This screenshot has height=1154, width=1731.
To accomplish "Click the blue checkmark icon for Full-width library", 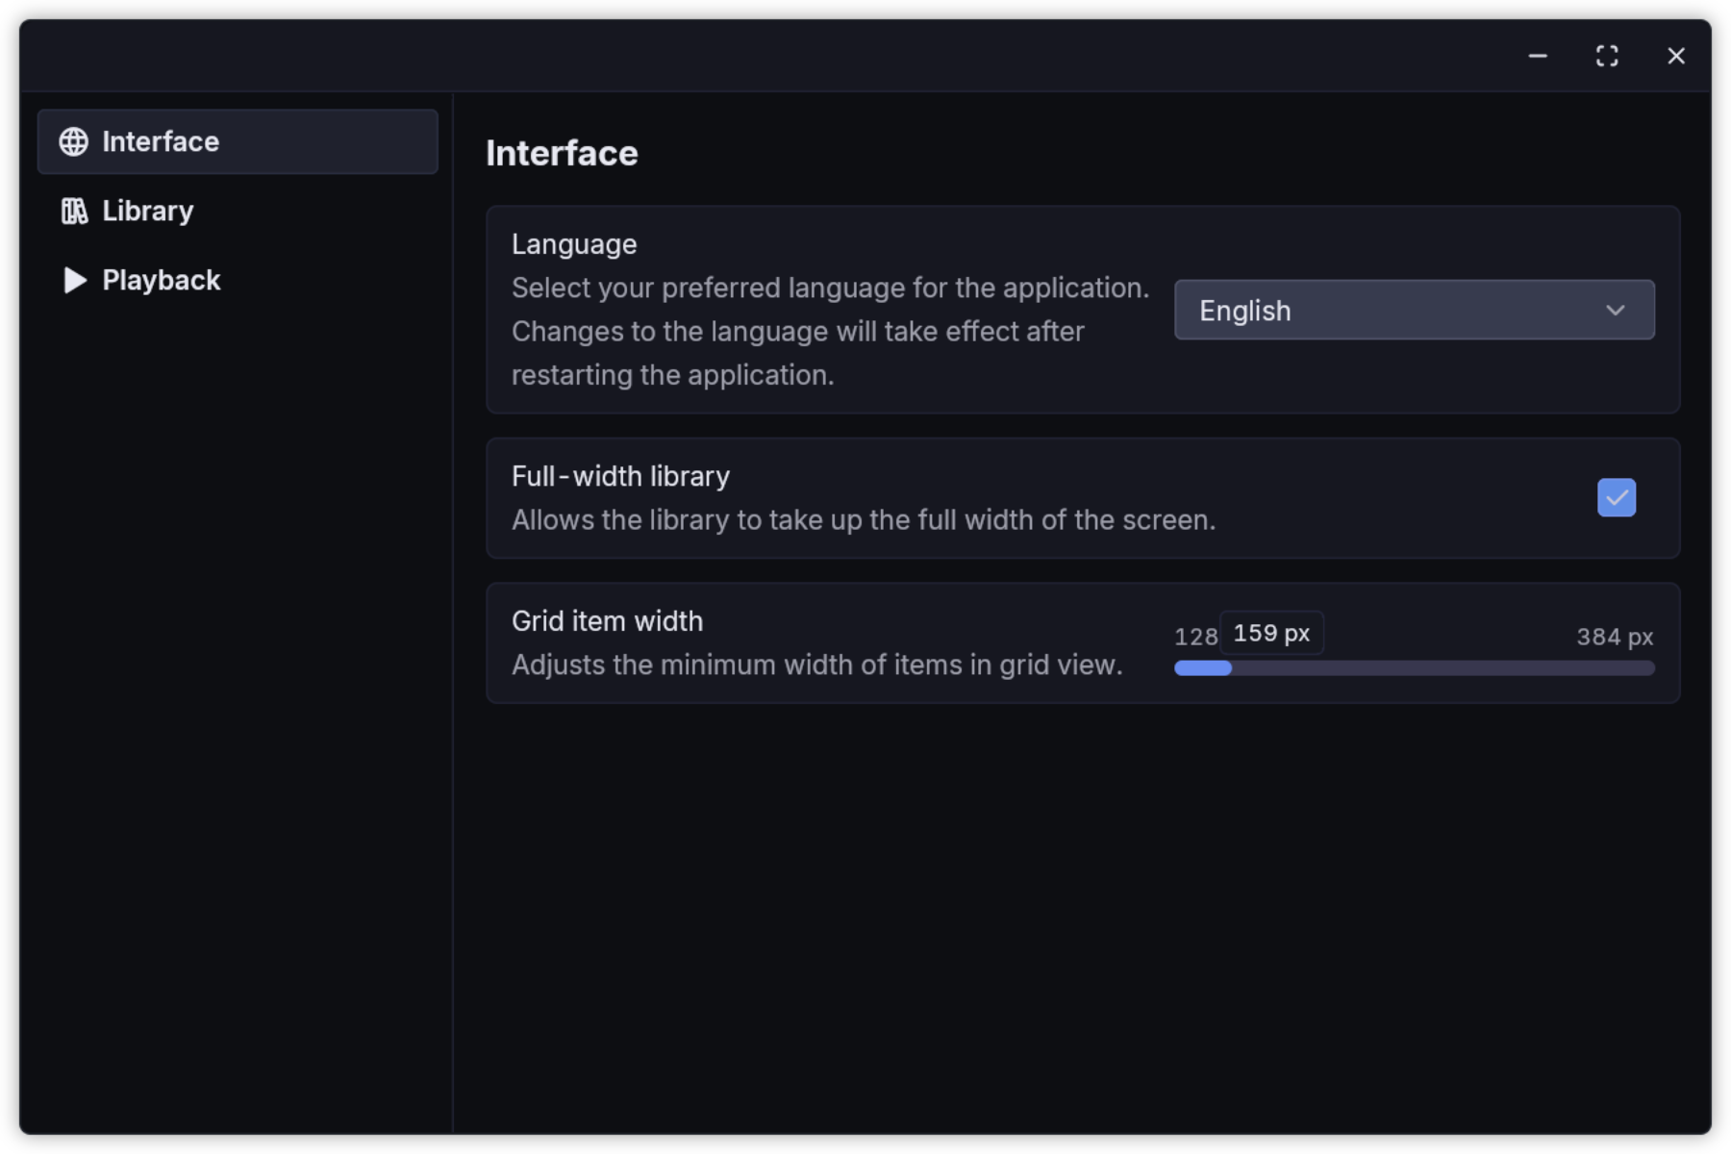I will 1617,497.
